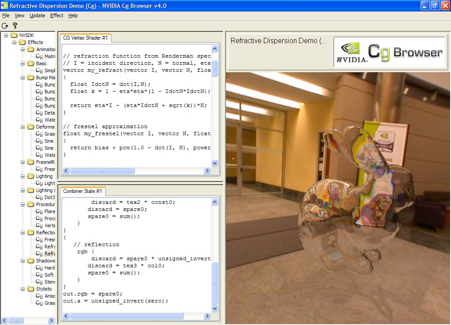
Task: Click horizontal scrollbar thumb in combiner pane
Action: pos(126,316)
